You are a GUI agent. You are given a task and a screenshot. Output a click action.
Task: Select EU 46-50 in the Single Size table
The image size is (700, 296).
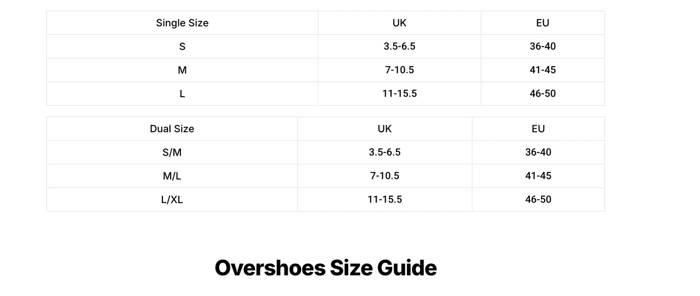tap(542, 93)
